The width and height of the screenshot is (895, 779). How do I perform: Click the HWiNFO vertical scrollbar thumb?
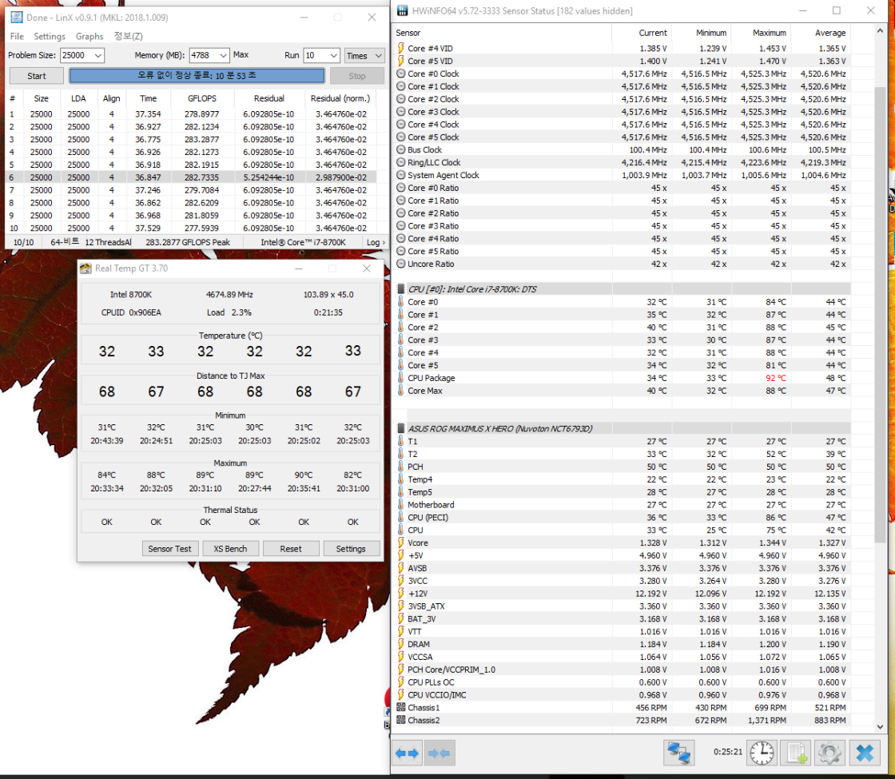pyautogui.click(x=879, y=315)
